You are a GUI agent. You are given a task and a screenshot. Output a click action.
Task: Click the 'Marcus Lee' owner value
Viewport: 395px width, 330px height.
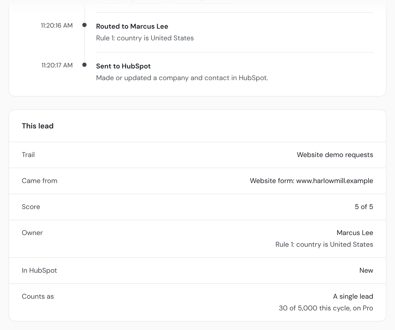(355, 233)
